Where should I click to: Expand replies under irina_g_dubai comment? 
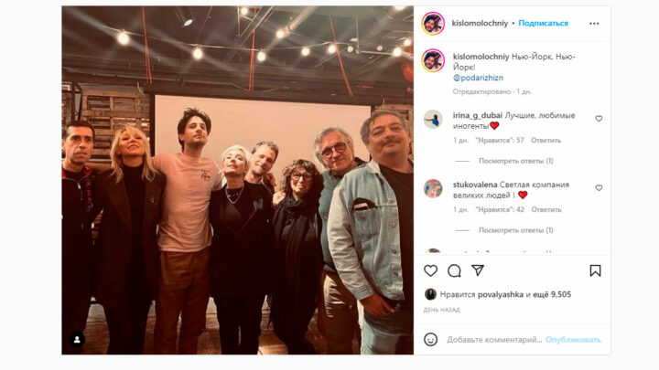tap(515, 161)
